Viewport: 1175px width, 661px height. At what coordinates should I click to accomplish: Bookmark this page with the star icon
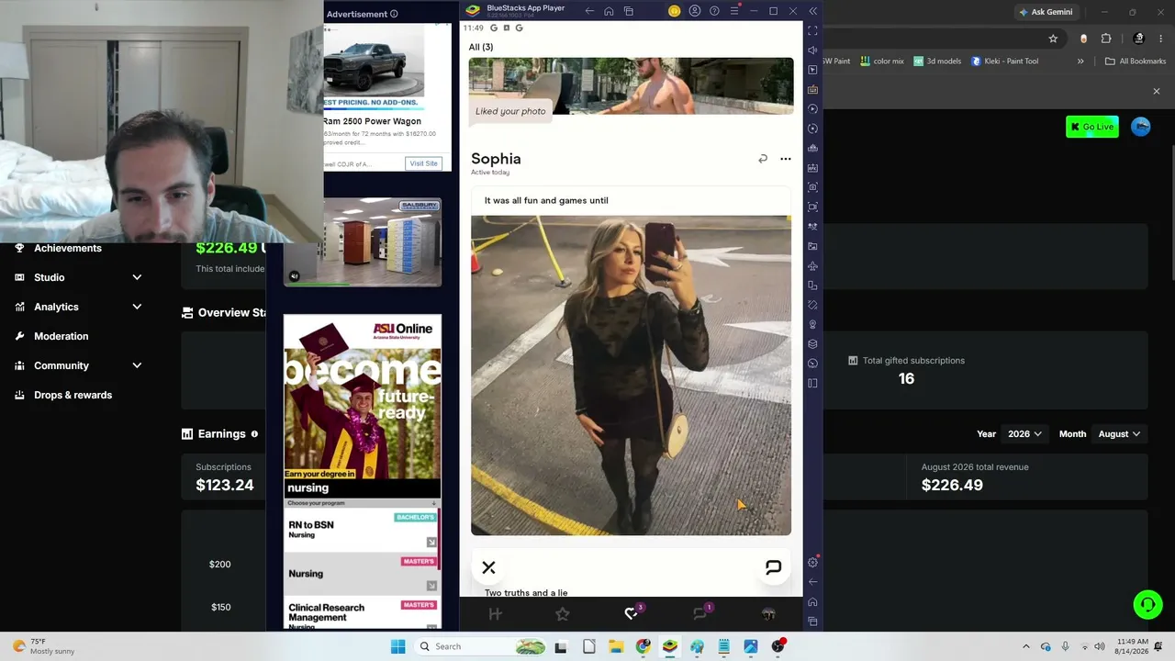point(1053,39)
